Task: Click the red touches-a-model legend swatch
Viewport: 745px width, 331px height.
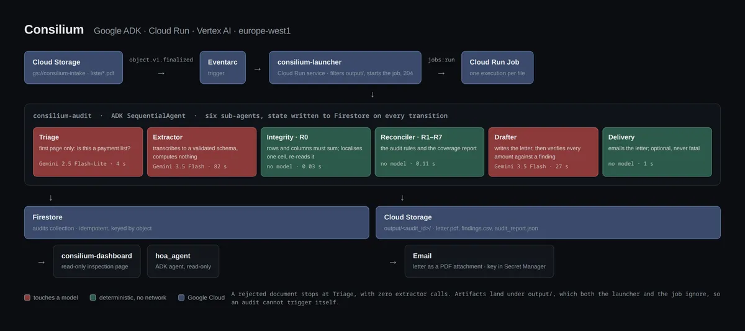Action: [x=27, y=297]
